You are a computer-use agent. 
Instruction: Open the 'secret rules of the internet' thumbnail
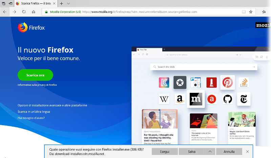(x=204, y=121)
